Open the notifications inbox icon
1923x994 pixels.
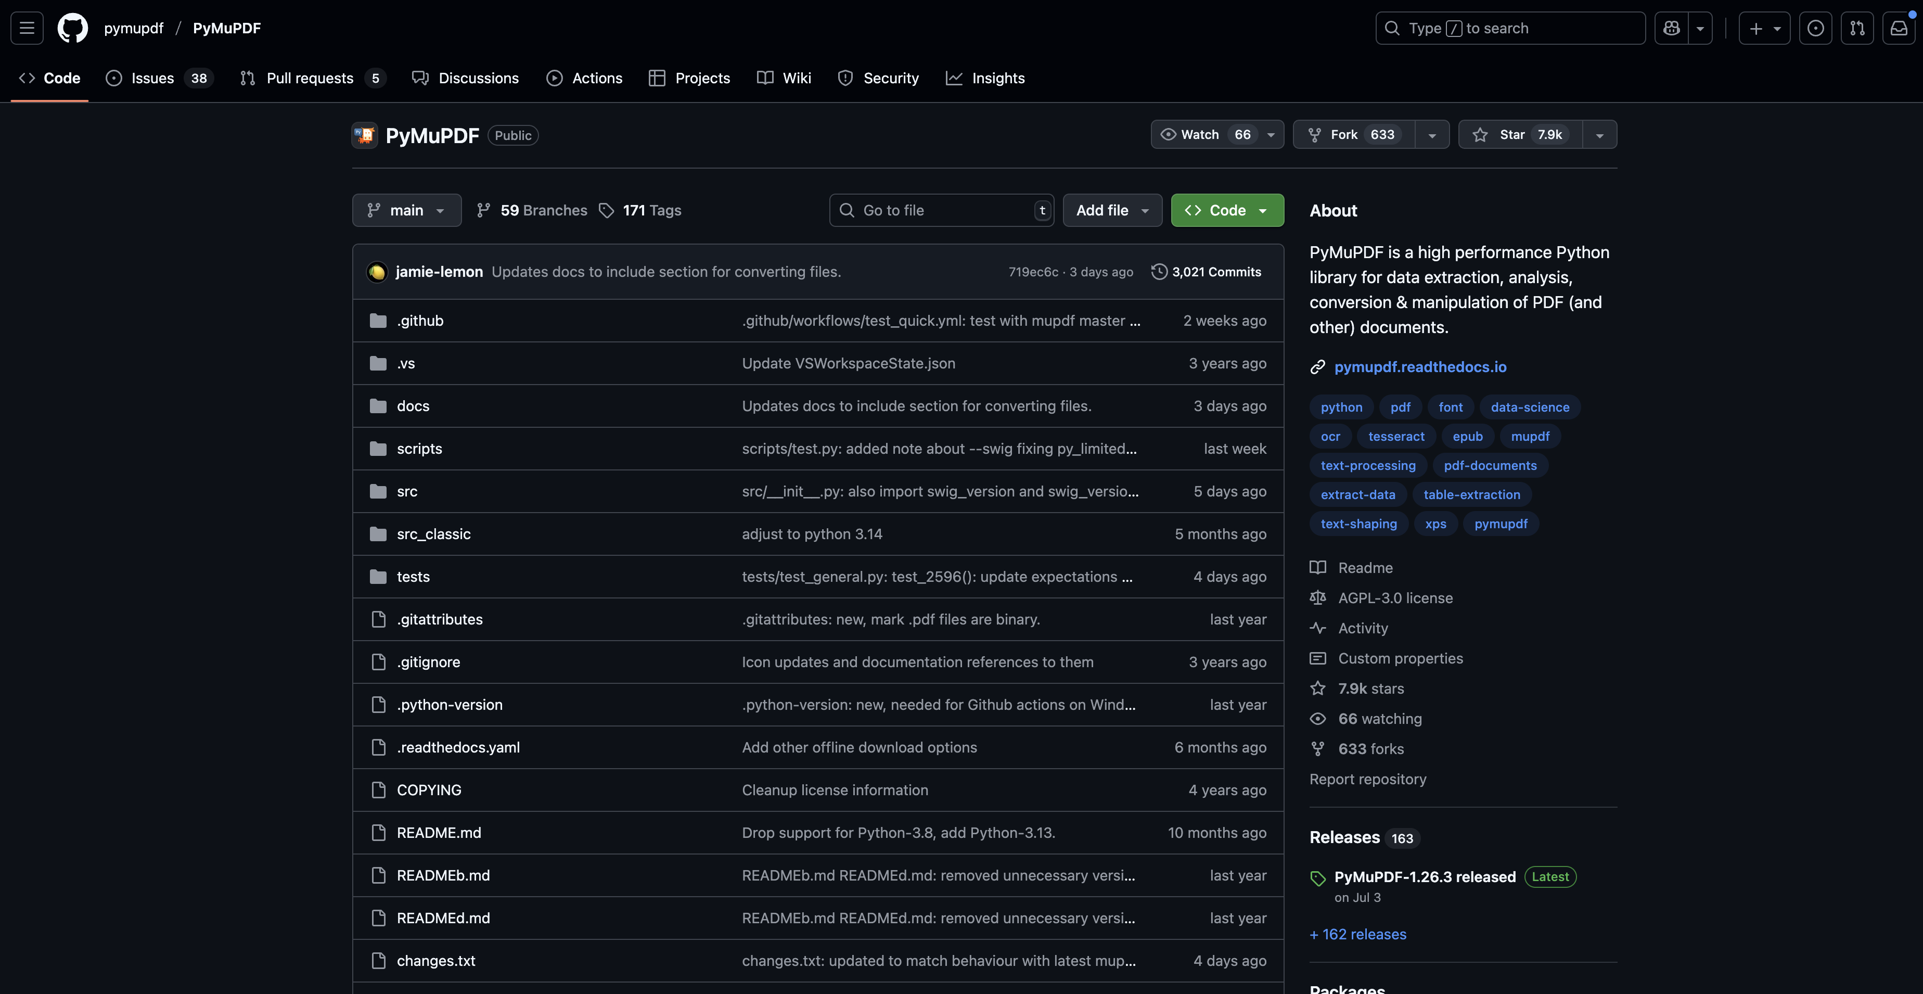pos(1899,29)
